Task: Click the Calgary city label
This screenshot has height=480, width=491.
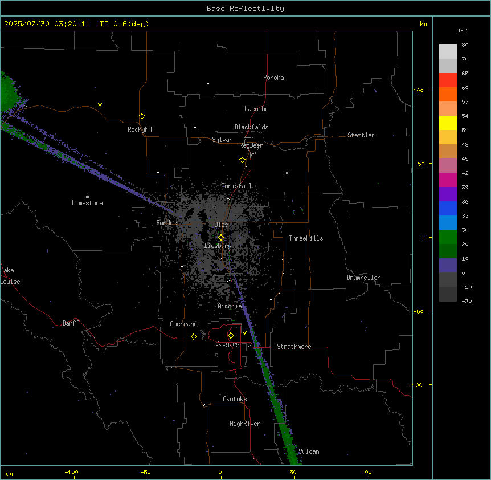Action: pyautogui.click(x=227, y=344)
